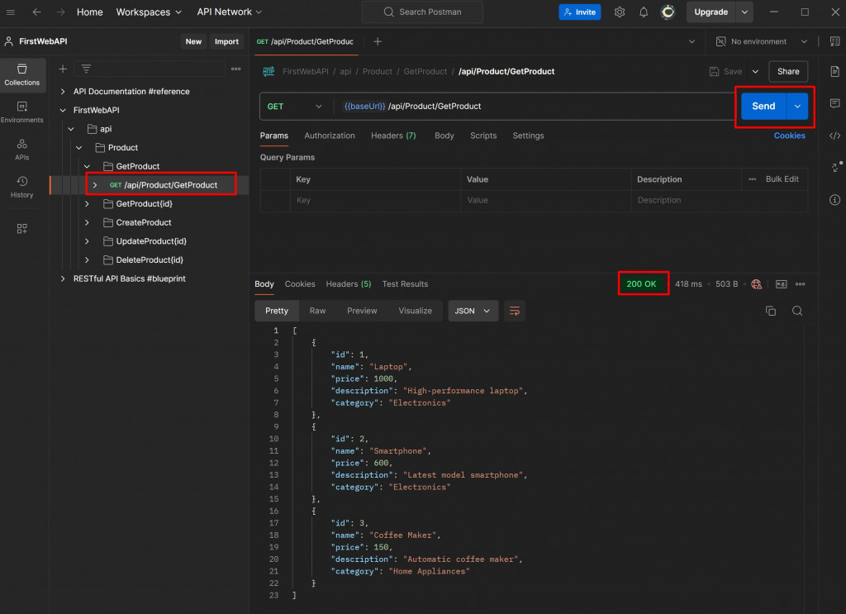The height and width of the screenshot is (614, 846).
Task: Open the JSON format dropdown
Action: 472,311
